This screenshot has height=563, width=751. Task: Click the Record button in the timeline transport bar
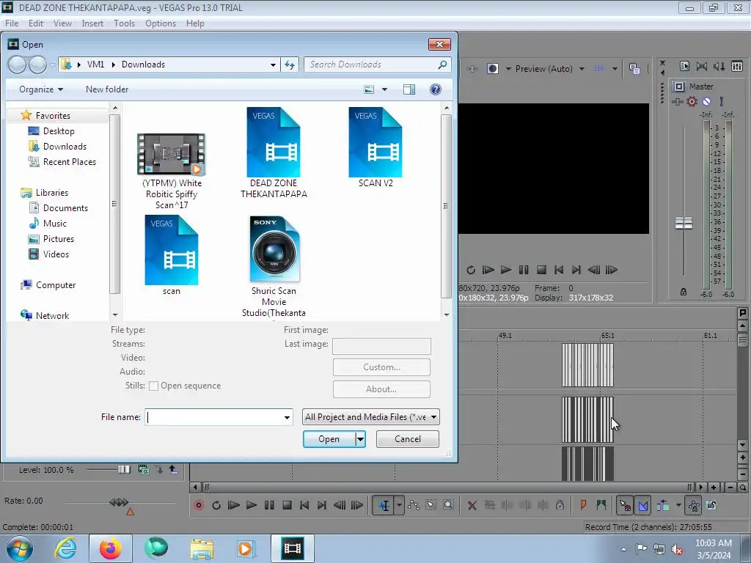pyautogui.click(x=198, y=505)
